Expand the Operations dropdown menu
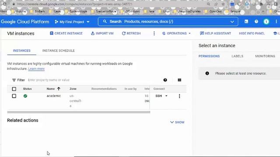280x157 pixels. click(x=189, y=34)
